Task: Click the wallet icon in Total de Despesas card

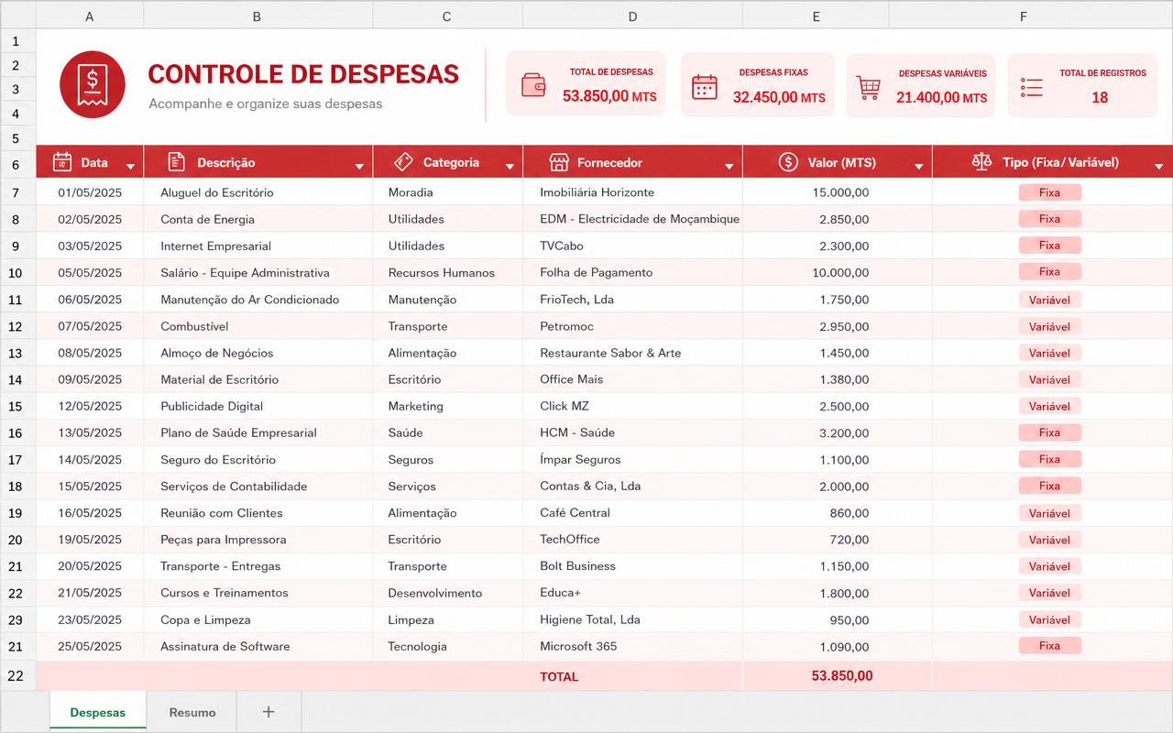Action: pos(533,84)
